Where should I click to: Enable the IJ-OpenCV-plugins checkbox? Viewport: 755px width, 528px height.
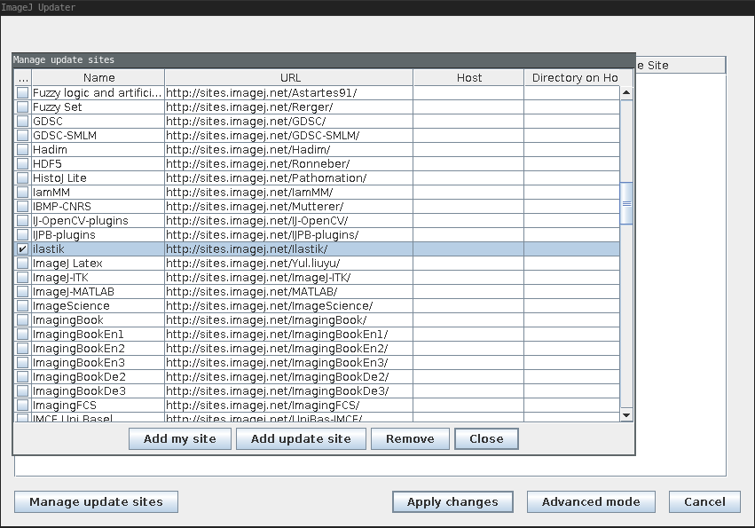(x=23, y=221)
